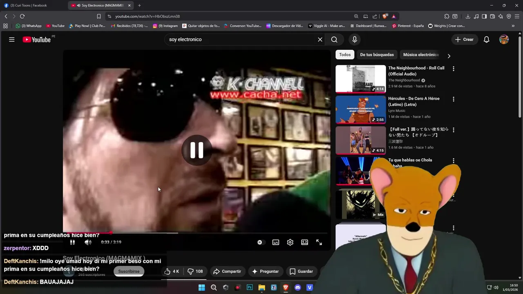Open Photoshop from taskbar
This screenshot has height=294, width=523.
coord(249,287)
